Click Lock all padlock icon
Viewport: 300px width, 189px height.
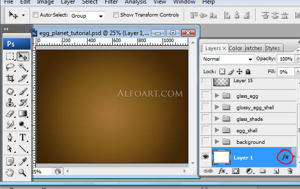[248, 72]
